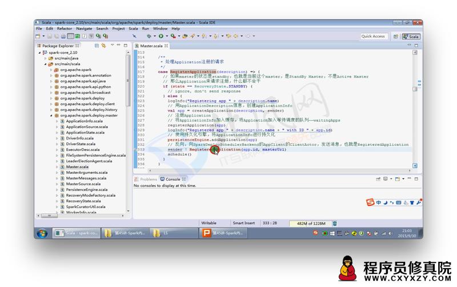This screenshot has height=287, width=457.
Task: Open the Run configurations dropdown arrow
Action: (x=167, y=36)
